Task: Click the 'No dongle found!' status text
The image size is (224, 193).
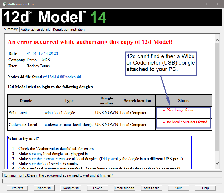Action: click(x=181, y=110)
